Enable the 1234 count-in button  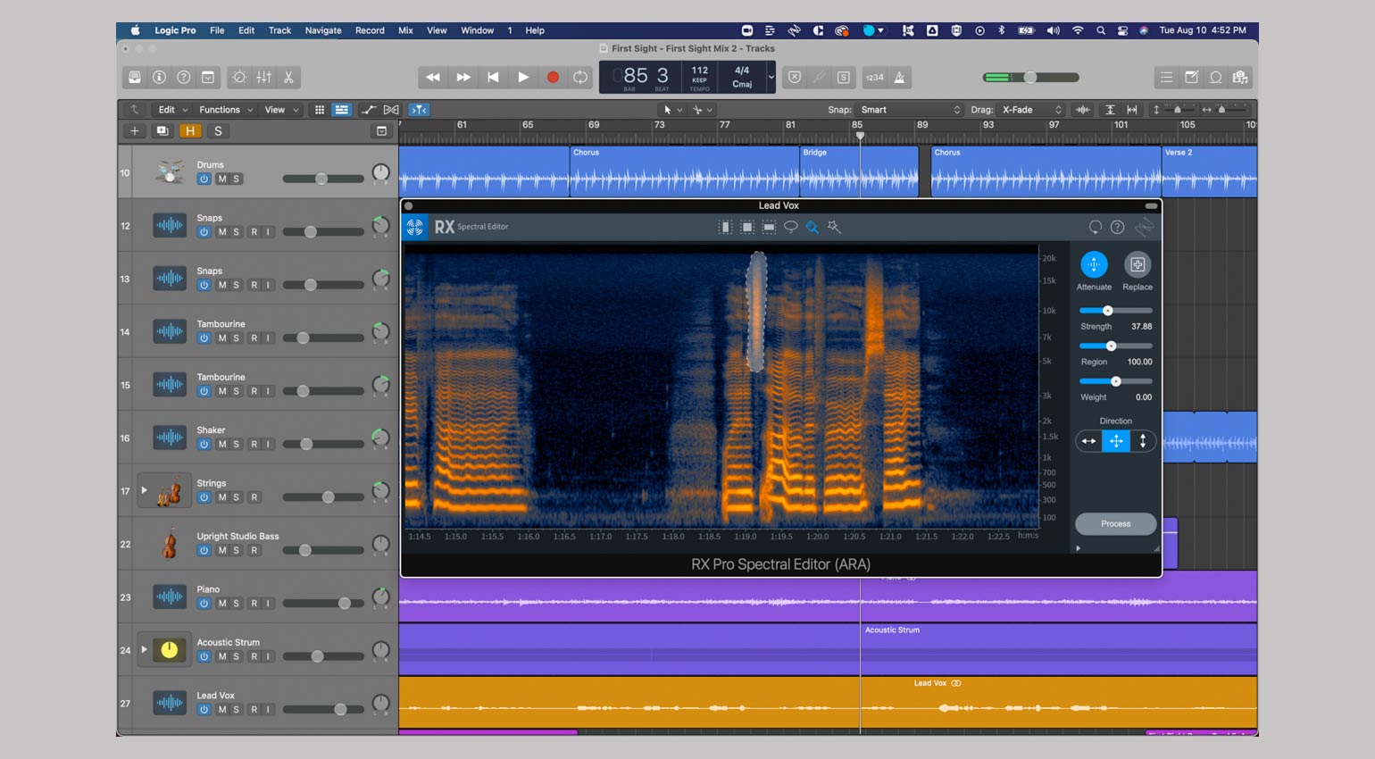coord(875,78)
